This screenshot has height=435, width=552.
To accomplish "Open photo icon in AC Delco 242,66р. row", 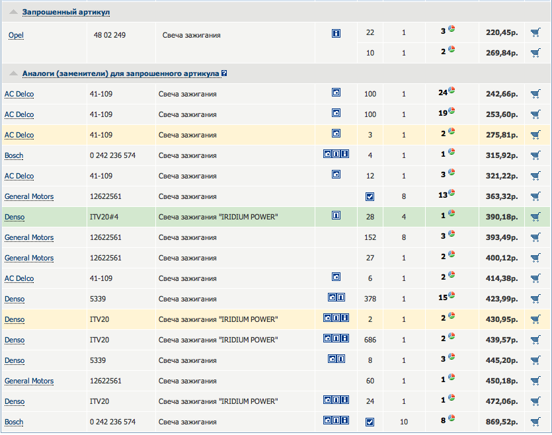I will pyautogui.click(x=336, y=92).
